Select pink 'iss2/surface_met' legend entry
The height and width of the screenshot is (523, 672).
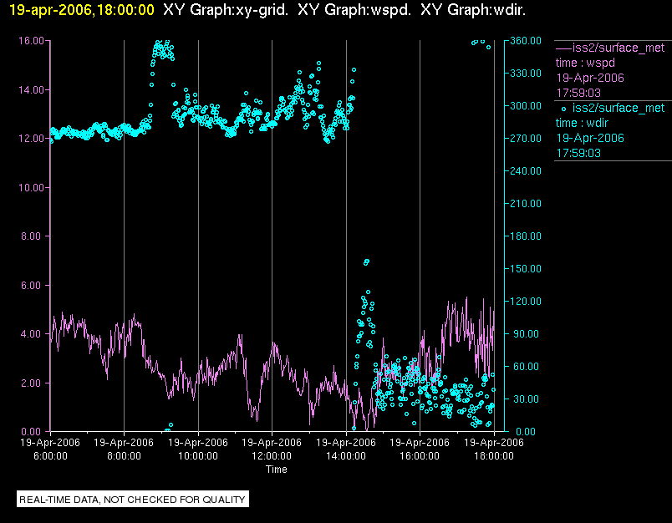(x=619, y=48)
